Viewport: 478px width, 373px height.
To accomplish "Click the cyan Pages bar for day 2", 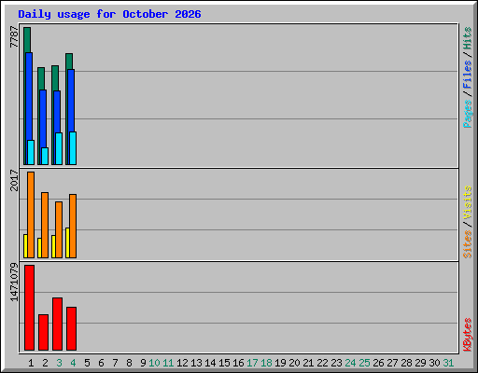I will tap(45, 156).
